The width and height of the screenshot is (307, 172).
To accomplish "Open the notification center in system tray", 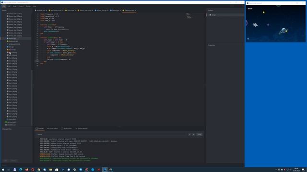I will coord(303,170).
